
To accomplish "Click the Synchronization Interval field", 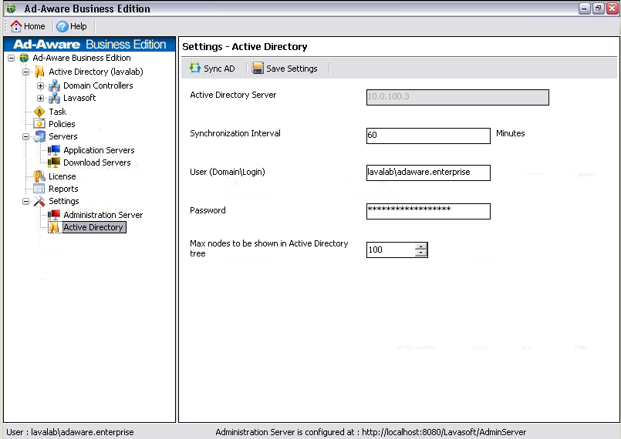I will click(428, 136).
